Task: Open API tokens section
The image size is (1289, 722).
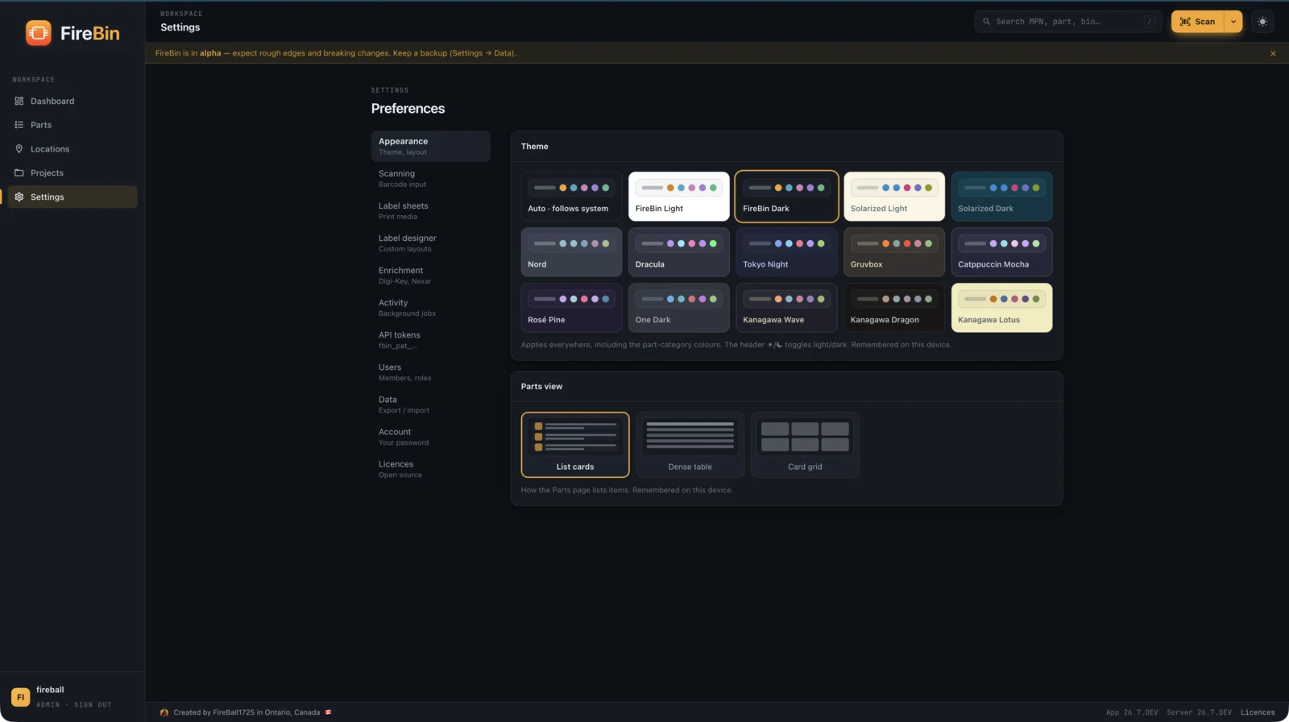Action: [430, 339]
